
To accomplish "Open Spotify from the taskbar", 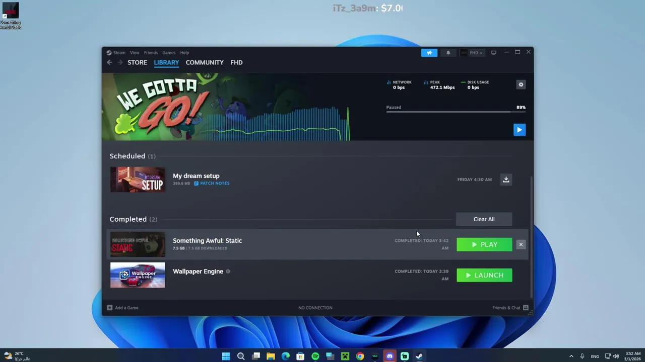I will pos(315,356).
